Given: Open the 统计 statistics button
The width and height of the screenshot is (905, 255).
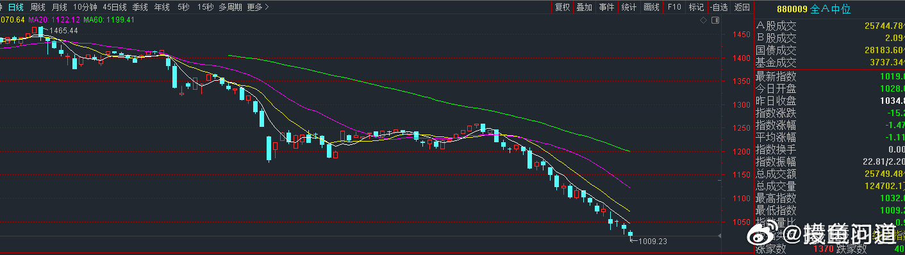Looking at the screenshot, I should (x=629, y=7).
